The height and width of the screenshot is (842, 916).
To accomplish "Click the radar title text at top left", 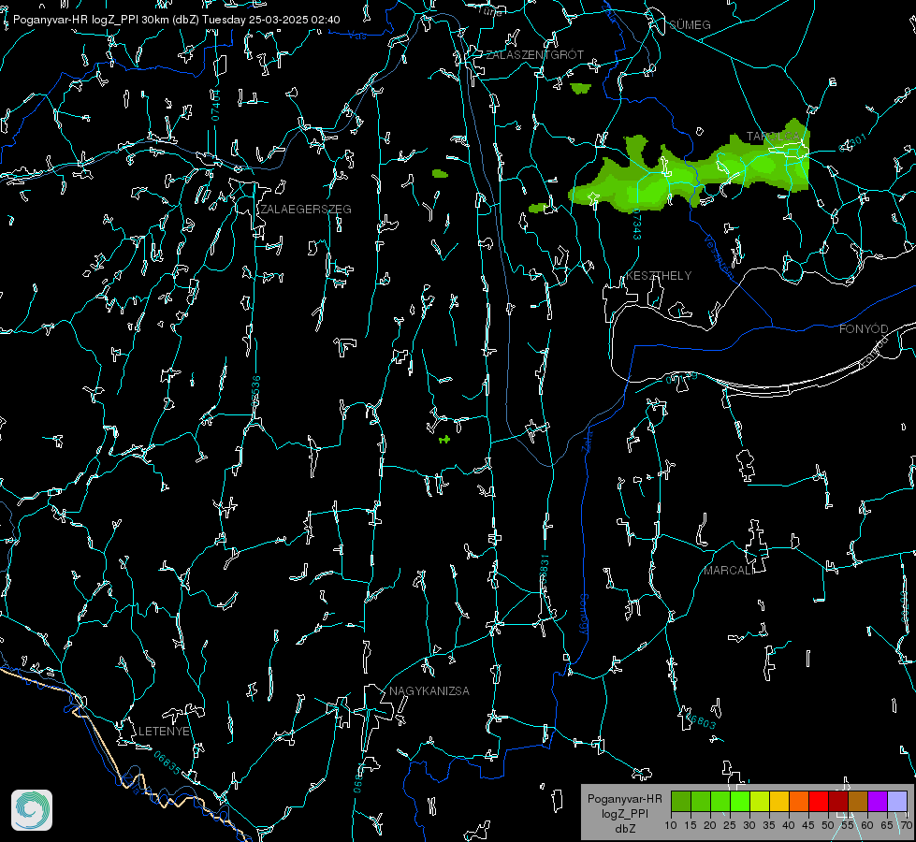I will click(176, 20).
